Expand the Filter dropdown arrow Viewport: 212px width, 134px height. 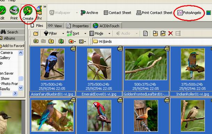coord(63,33)
